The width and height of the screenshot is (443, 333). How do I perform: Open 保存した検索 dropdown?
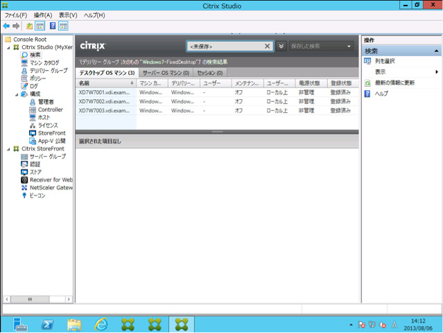[x=321, y=46]
